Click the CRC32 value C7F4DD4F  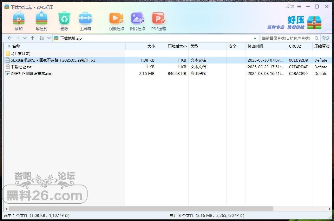(298, 67)
